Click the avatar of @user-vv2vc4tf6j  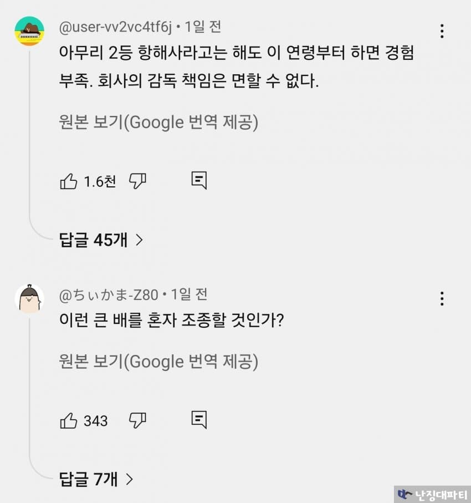click(29, 31)
